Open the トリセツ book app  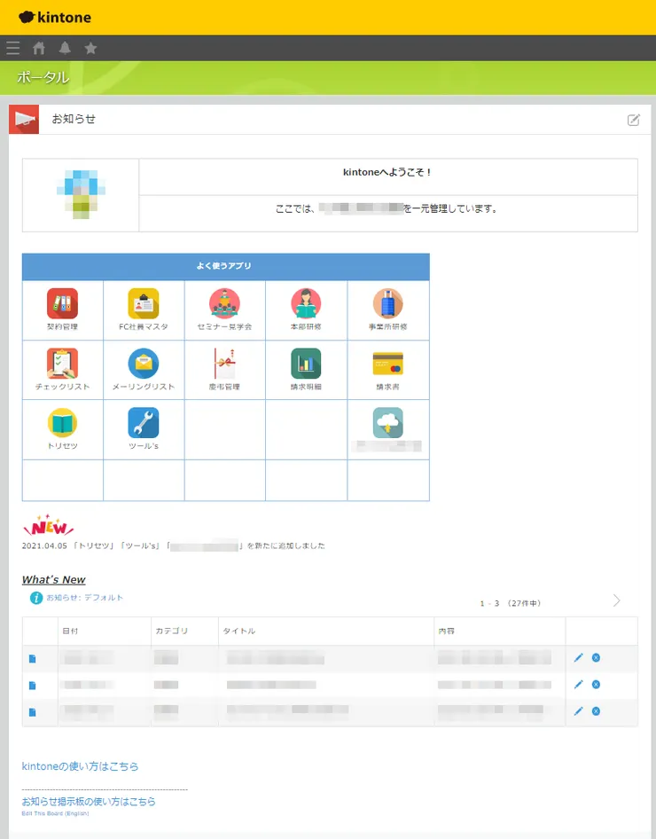[62, 423]
